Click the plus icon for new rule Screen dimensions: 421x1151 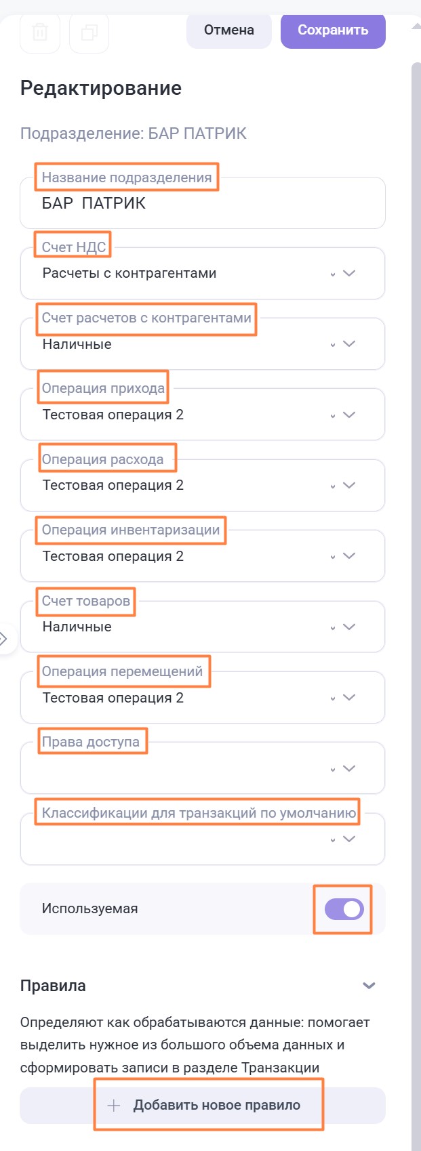tap(114, 1106)
